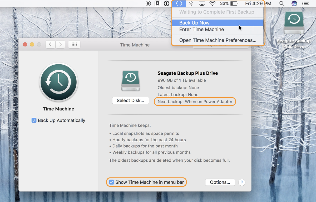The image size is (316, 202).
Task: Click the 1Password menu bar icon
Action: coord(166,3)
